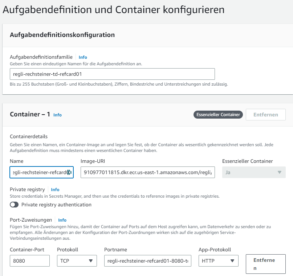Show Info for Port-Zuweisungen
The image size is (293, 276).
tap(62, 220)
